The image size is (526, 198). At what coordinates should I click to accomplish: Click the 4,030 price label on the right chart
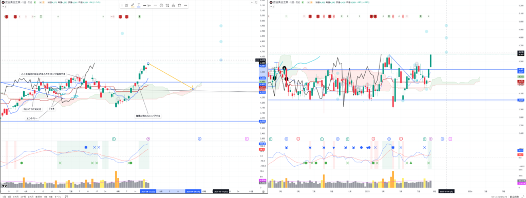[x=521, y=100]
